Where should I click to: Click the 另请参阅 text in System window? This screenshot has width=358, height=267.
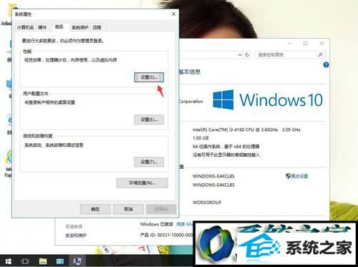74,226
